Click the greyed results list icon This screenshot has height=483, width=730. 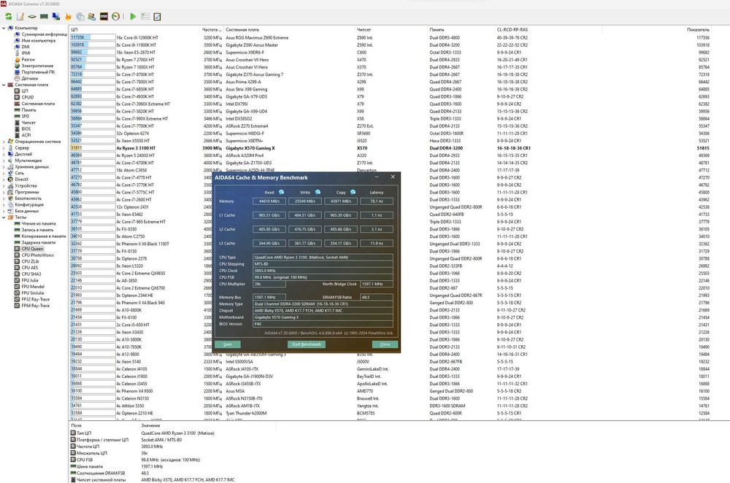click(145, 17)
